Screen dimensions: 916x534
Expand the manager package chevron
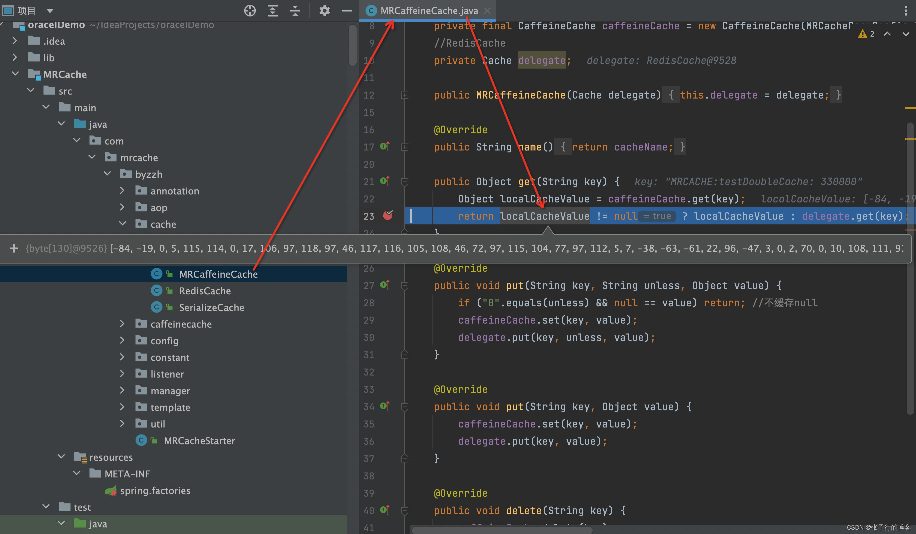(122, 390)
